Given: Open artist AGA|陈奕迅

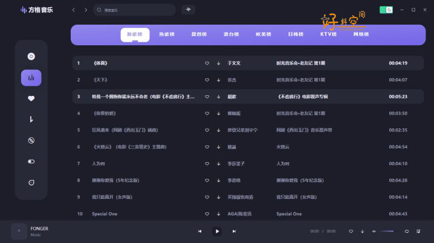Looking at the screenshot, I should click(239, 214).
